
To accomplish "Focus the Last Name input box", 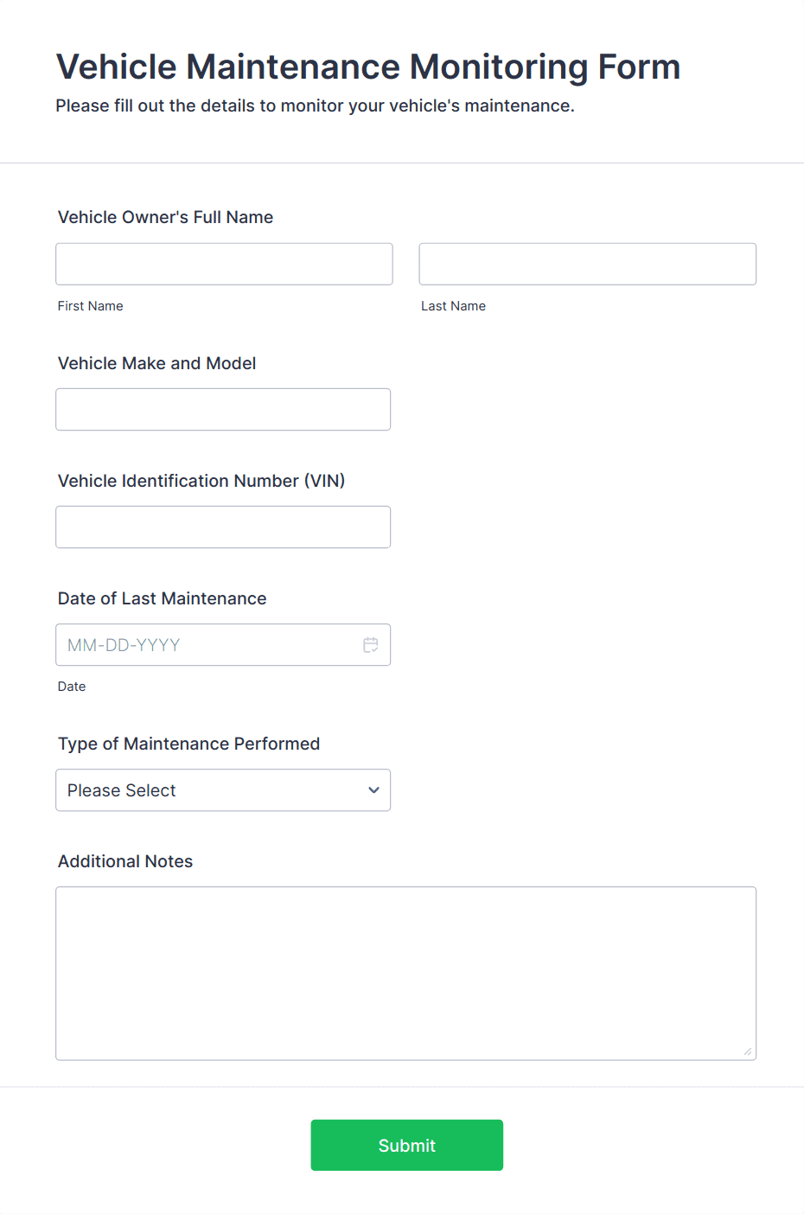I will point(588,264).
